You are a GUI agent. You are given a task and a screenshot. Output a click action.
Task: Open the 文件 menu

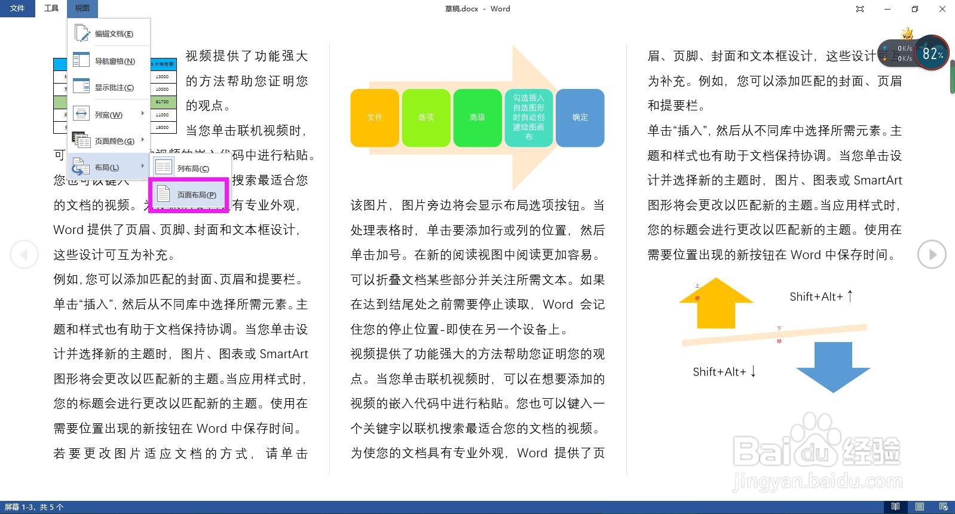[x=17, y=8]
